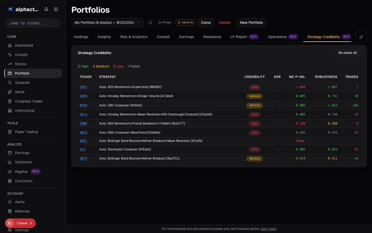Click the Conviction target icon
The image size is (372, 233).
click(10, 181)
